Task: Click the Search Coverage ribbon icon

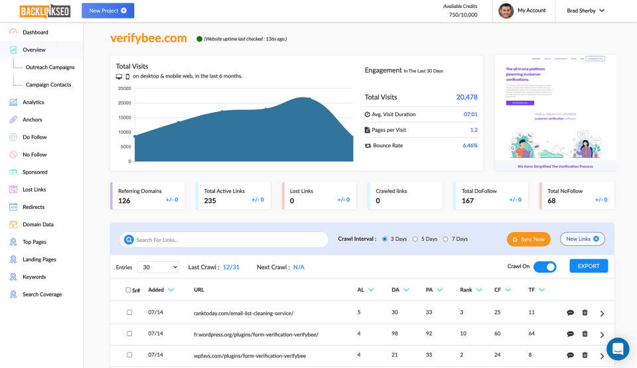Action: [13, 294]
